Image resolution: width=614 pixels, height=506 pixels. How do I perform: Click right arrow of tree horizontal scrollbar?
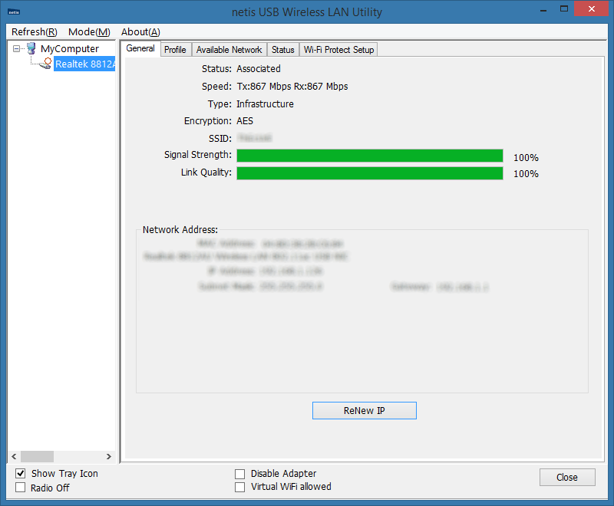(109, 456)
